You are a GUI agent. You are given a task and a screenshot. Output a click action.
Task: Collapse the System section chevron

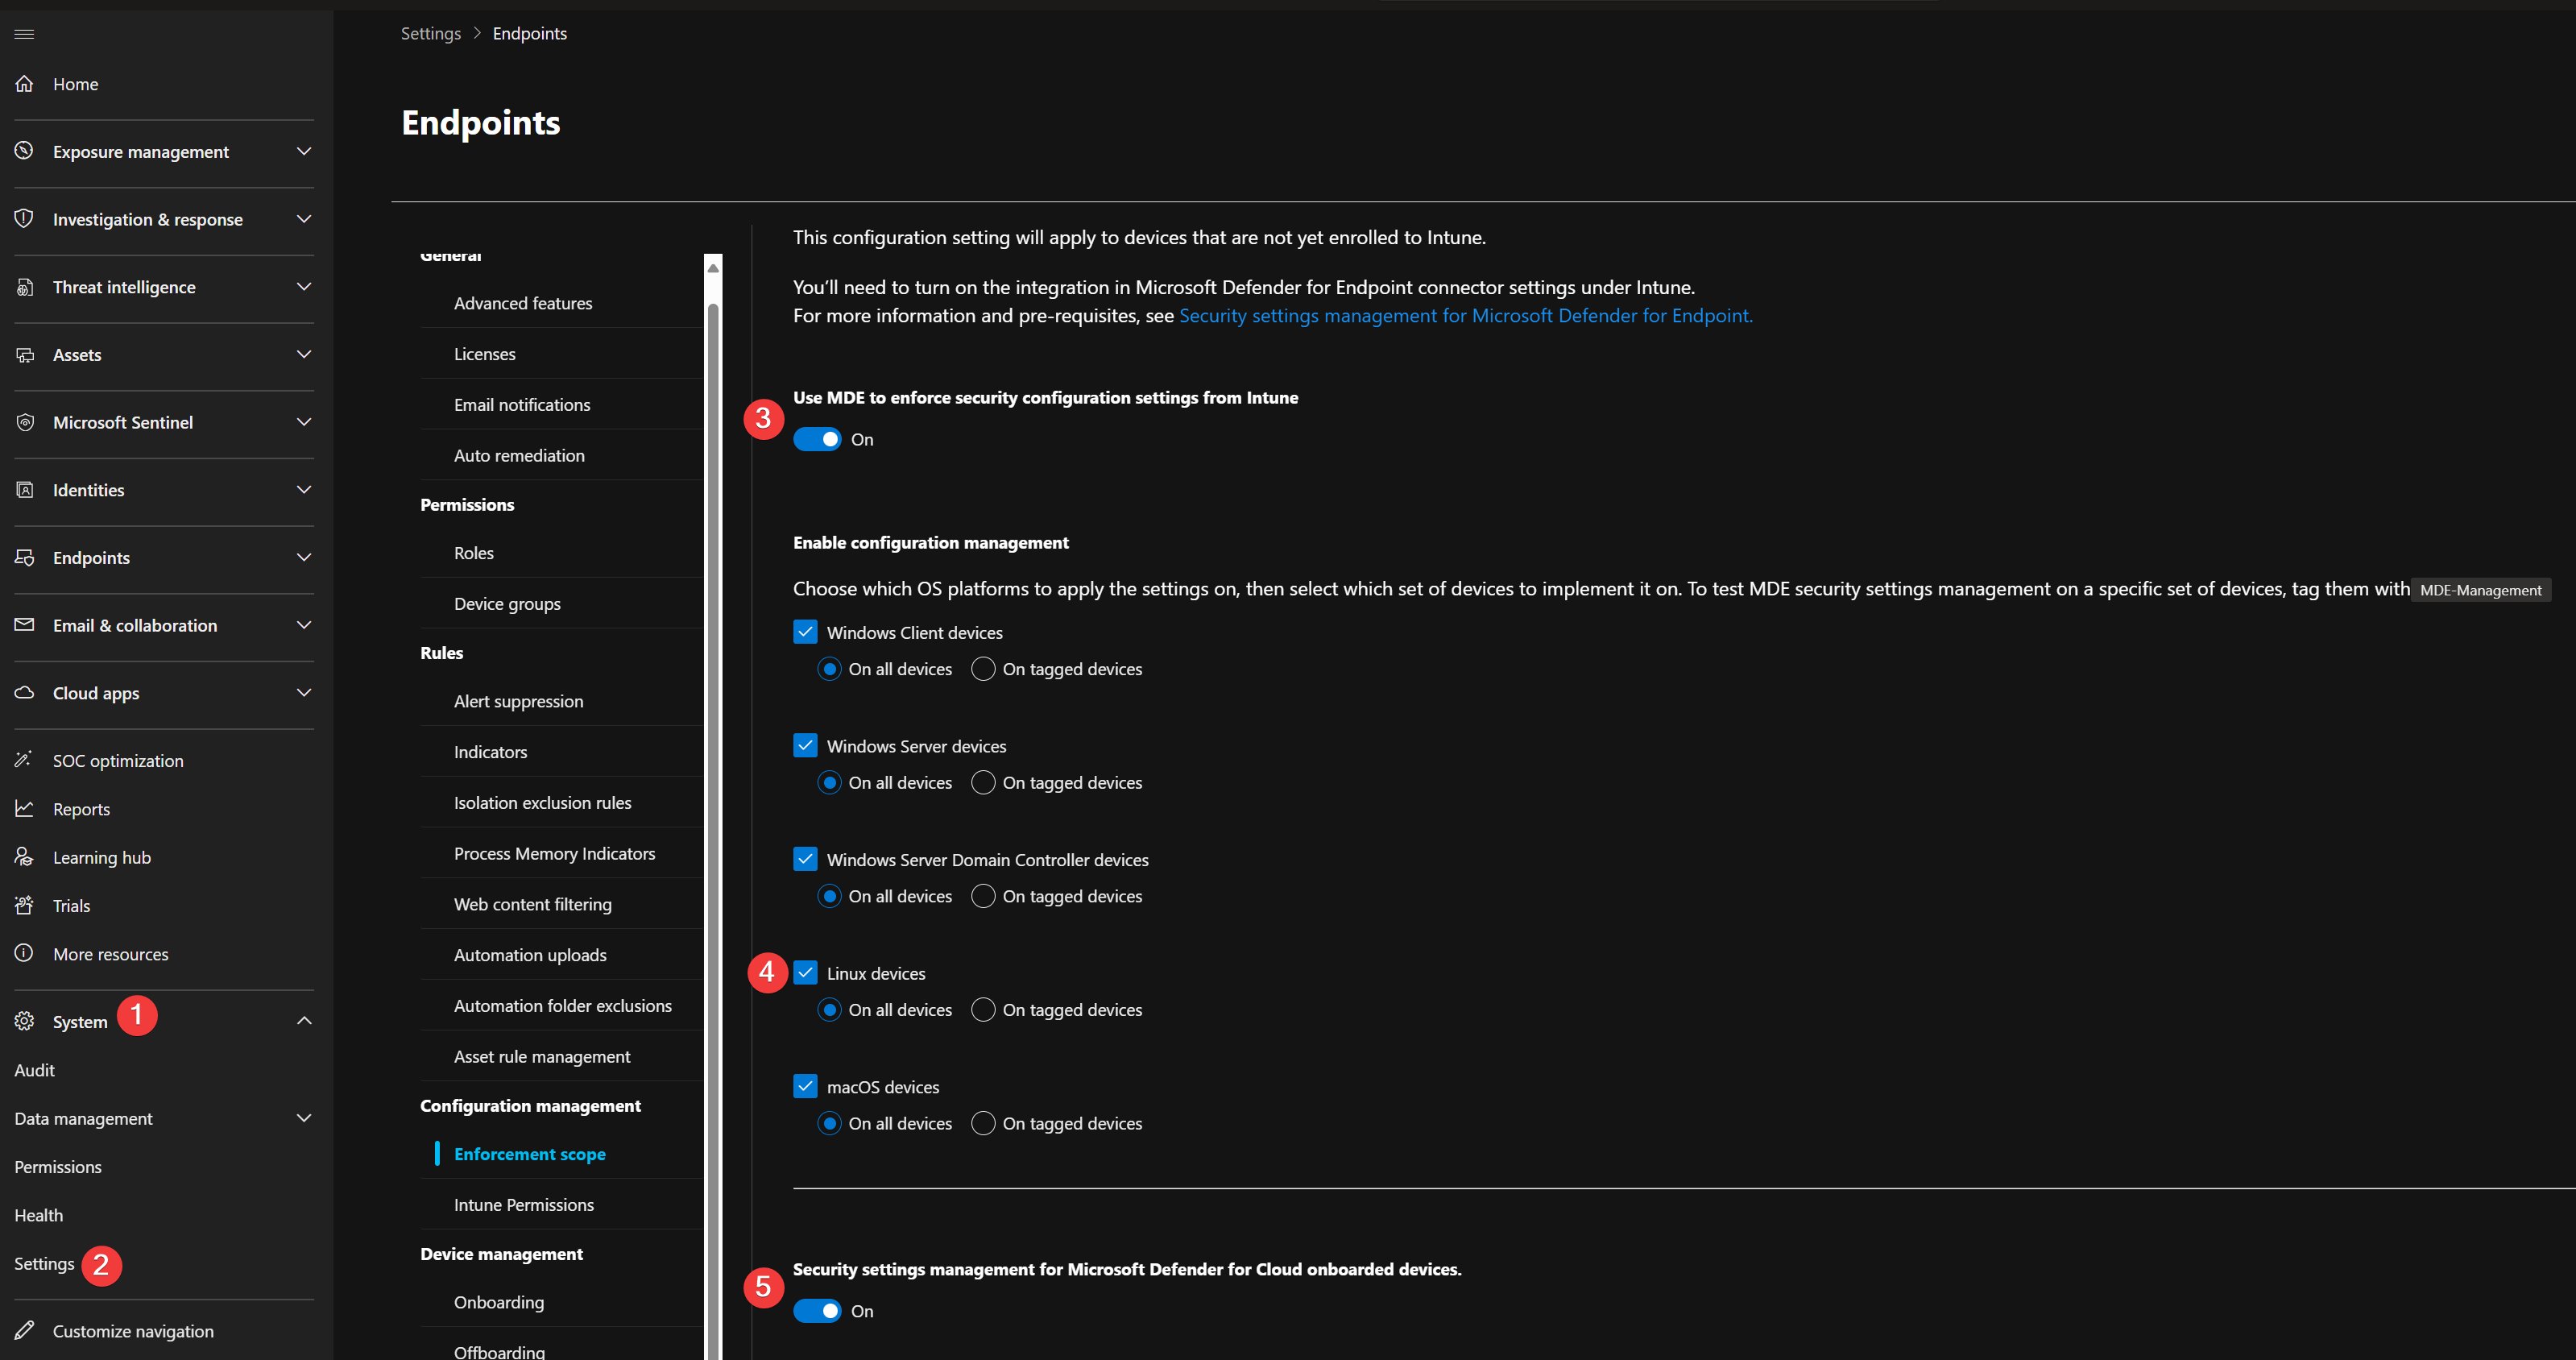(x=304, y=1021)
